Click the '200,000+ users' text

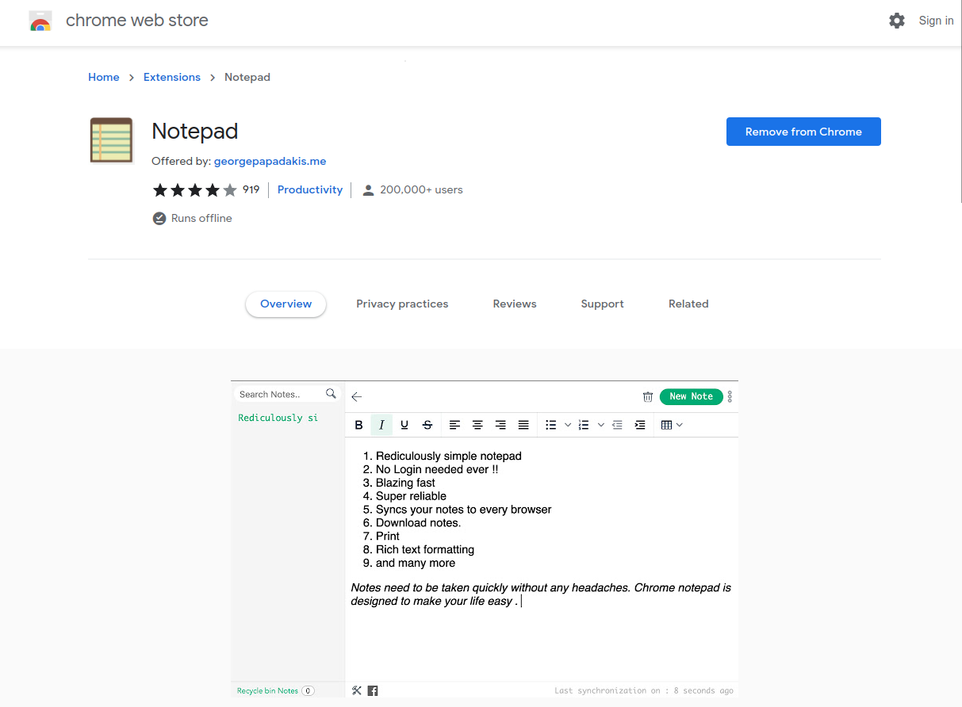tap(421, 190)
